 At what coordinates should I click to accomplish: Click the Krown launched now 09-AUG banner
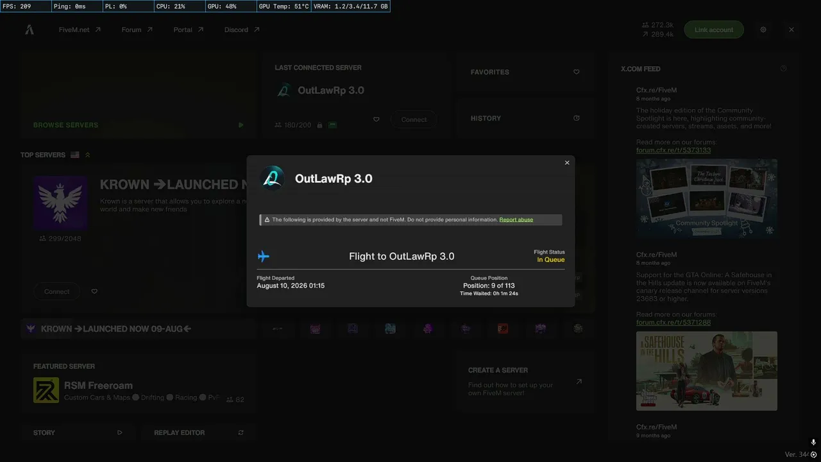139,329
